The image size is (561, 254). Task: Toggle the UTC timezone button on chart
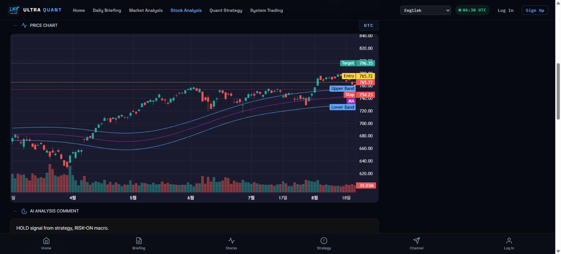point(369,25)
